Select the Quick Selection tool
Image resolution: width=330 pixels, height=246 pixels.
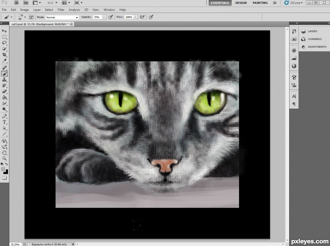(x=4, y=49)
